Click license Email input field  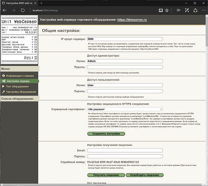click(x=125, y=150)
